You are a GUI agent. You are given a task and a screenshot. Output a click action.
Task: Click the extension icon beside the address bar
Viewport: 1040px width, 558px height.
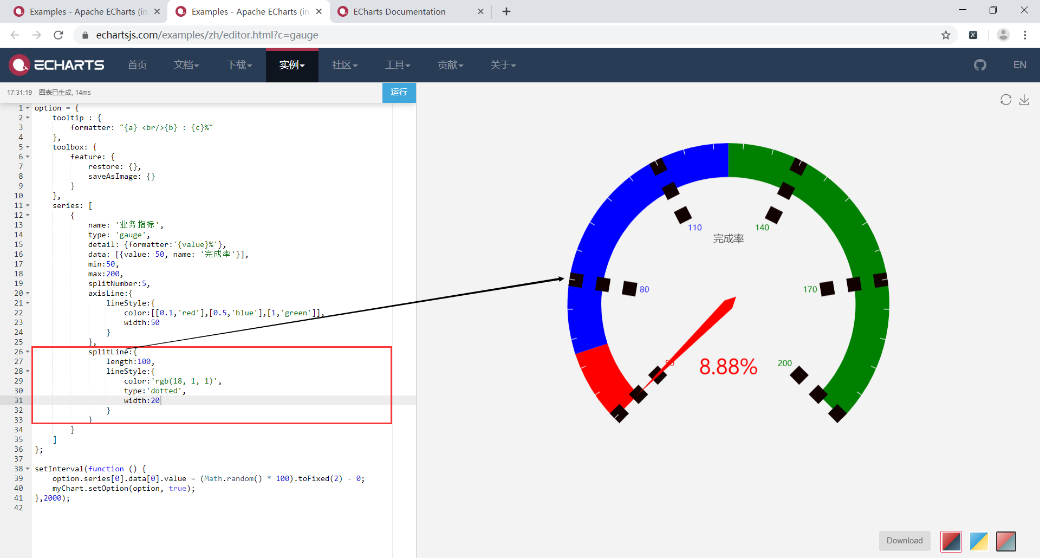pos(973,35)
